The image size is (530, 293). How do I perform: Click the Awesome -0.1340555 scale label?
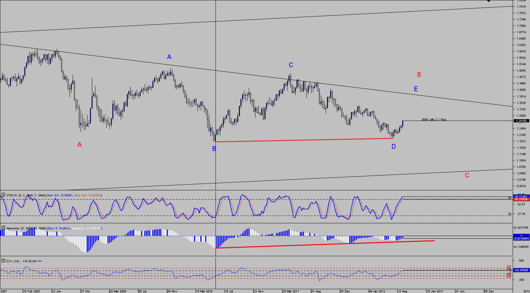(x=522, y=247)
